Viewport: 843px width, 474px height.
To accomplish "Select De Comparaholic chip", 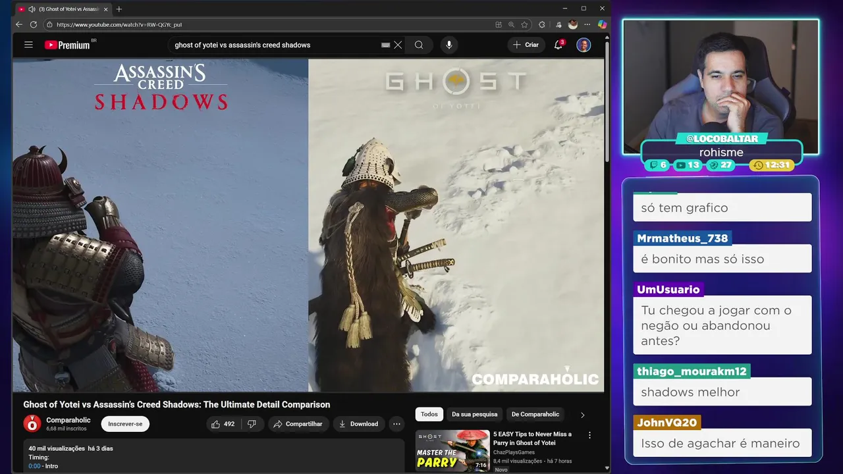I will [x=535, y=414].
